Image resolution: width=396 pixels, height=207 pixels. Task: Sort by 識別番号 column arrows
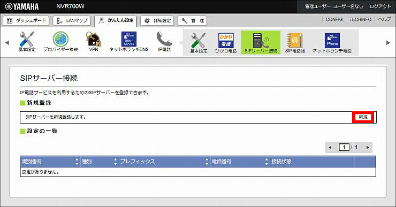click(x=77, y=162)
